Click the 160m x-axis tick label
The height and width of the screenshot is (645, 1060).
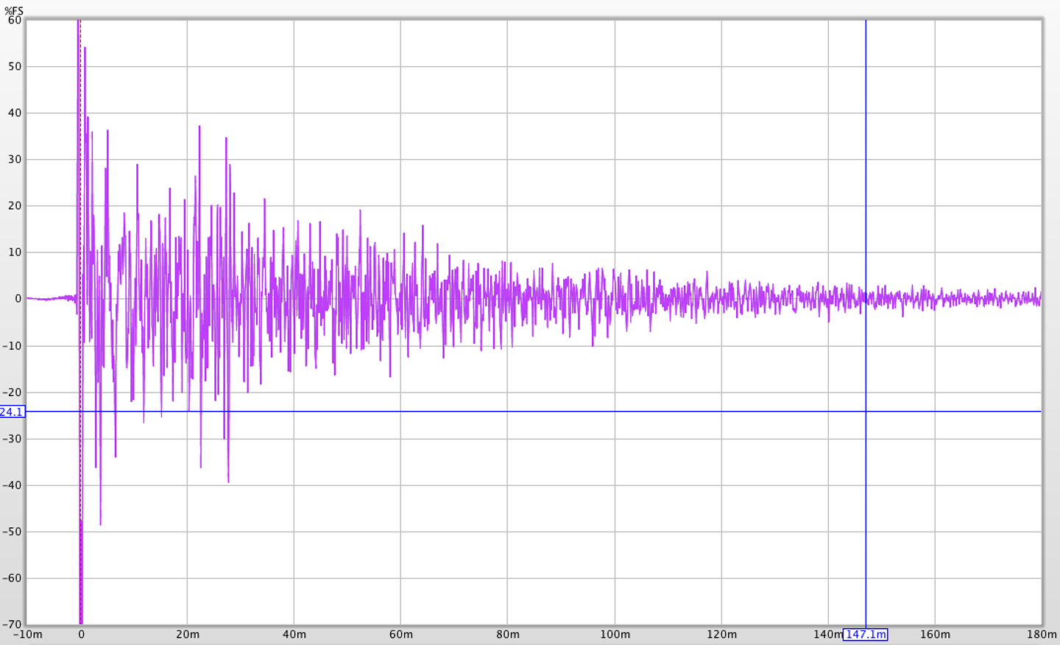click(x=935, y=634)
